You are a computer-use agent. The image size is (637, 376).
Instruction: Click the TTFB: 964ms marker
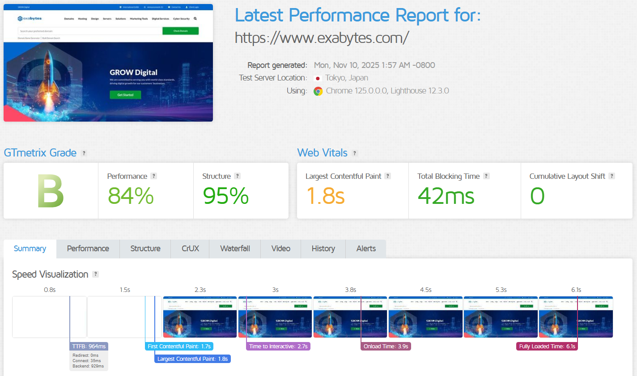click(x=89, y=346)
